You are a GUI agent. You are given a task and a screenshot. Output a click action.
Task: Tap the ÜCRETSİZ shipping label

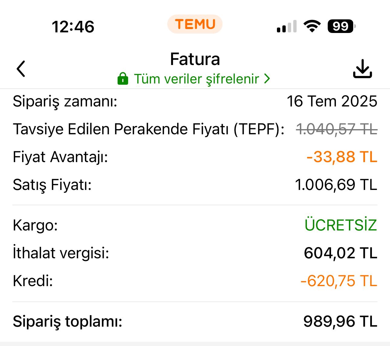[341, 225]
